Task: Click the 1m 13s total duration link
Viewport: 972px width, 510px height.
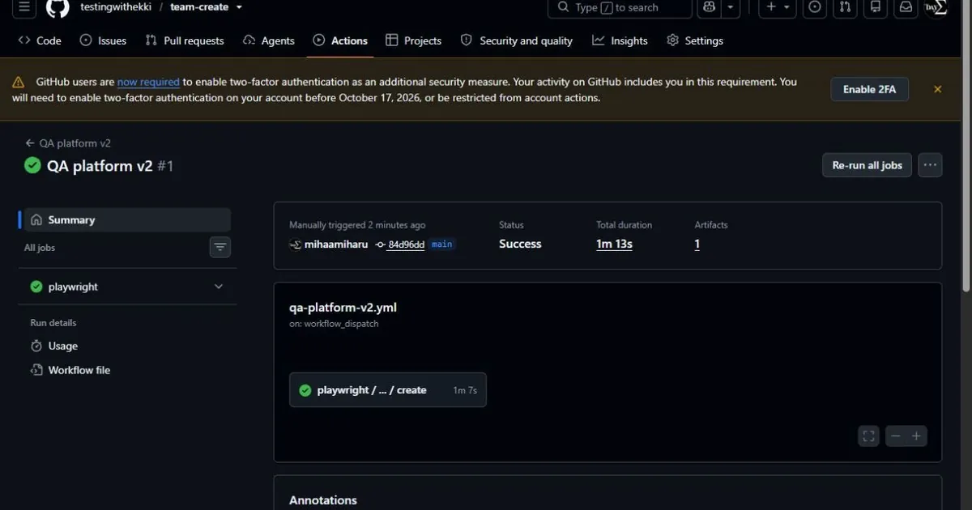Action: coord(614,244)
